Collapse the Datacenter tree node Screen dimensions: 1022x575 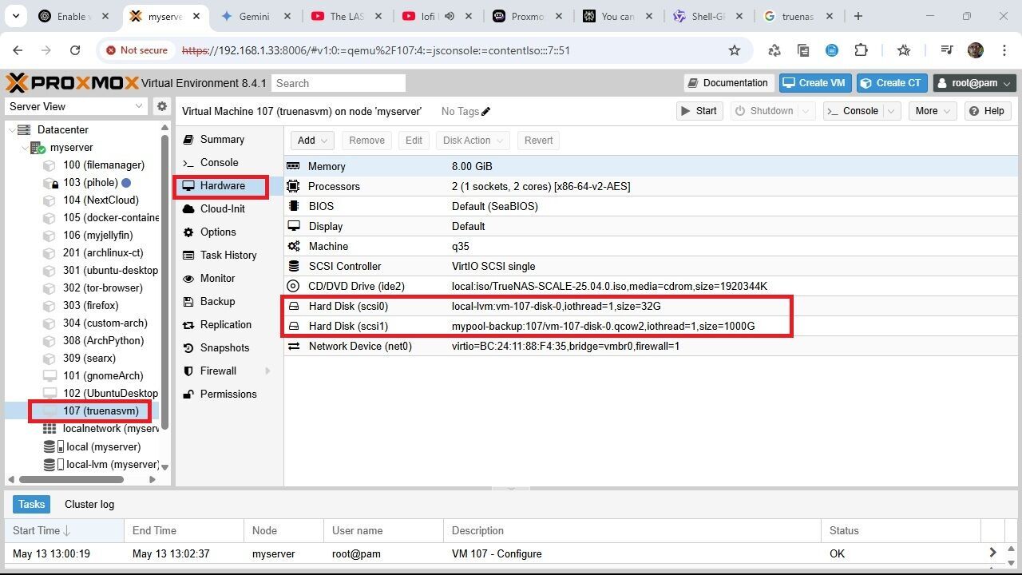click(11, 129)
